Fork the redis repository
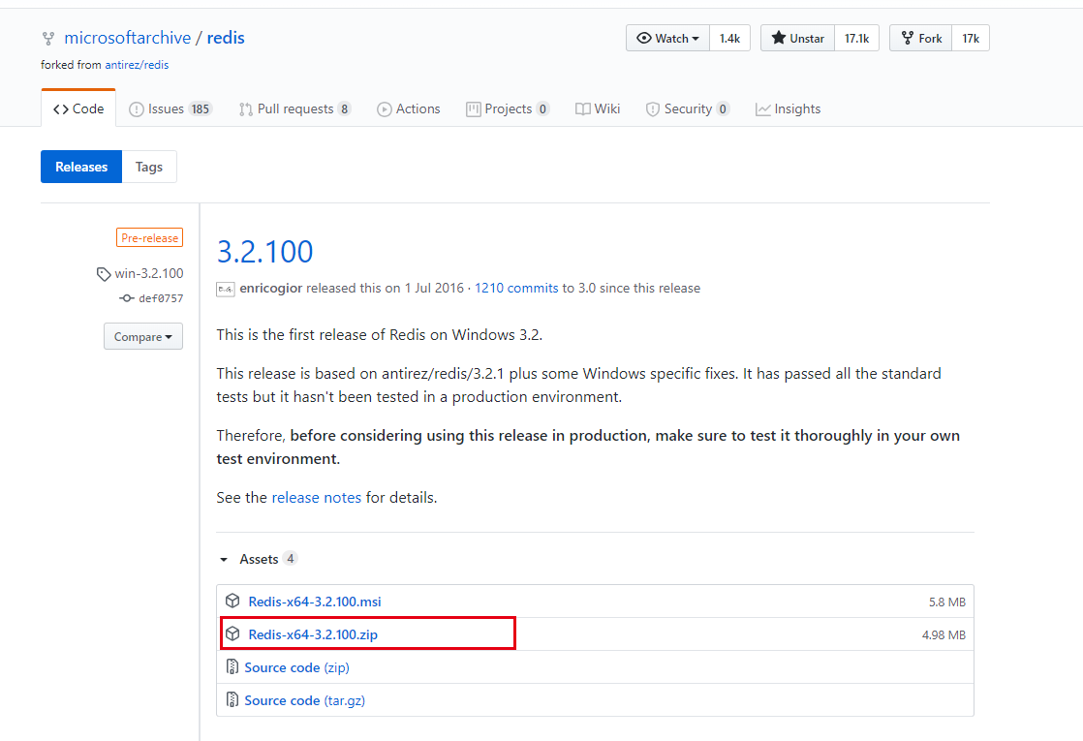The height and width of the screenshot is (741, 1083). (x=921, y=39)
